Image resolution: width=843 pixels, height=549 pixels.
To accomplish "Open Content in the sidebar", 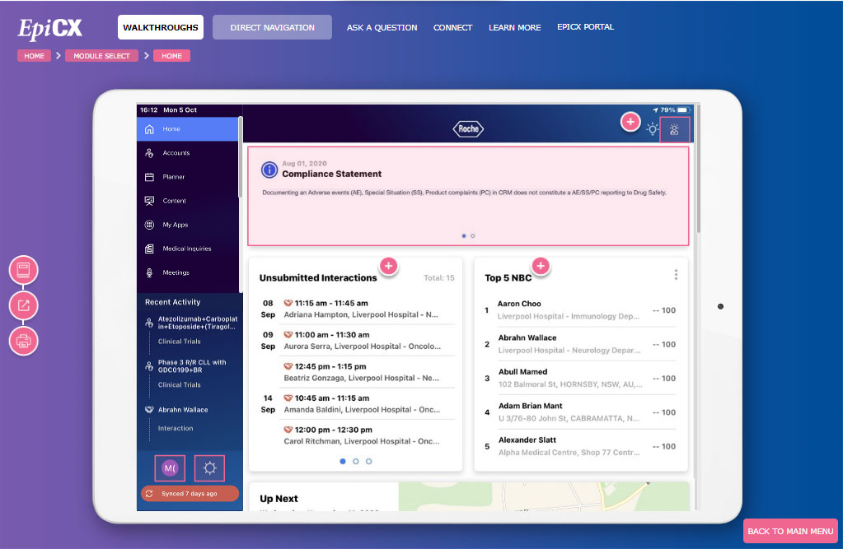I will (187, 201).
